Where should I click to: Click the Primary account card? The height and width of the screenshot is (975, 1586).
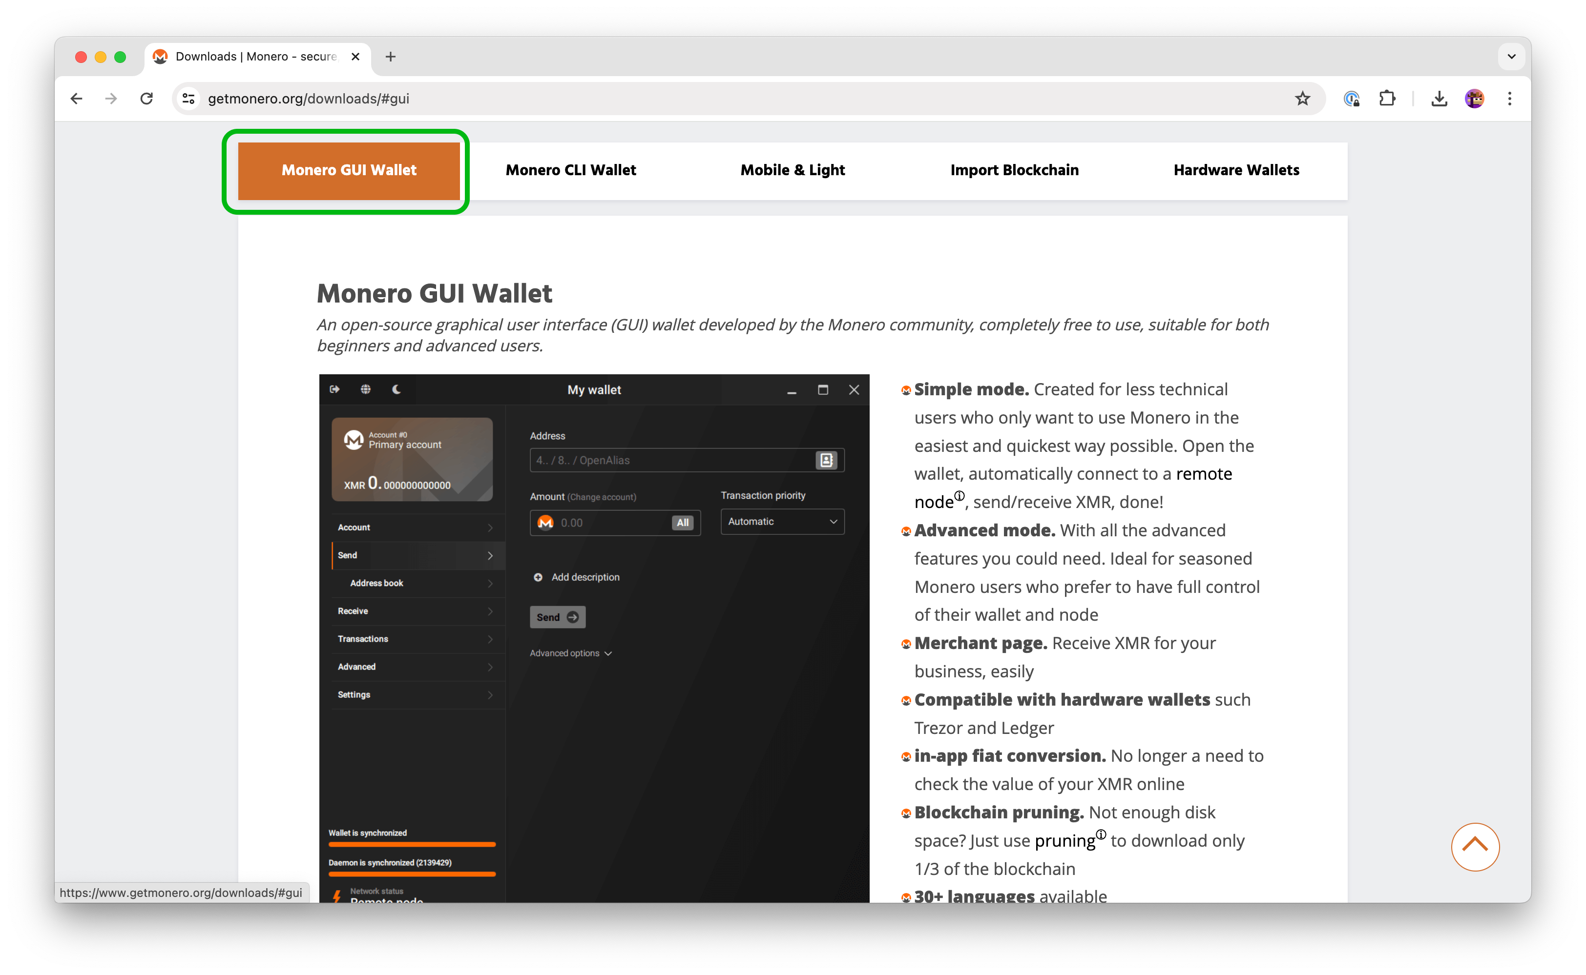(x=412, y=459)
